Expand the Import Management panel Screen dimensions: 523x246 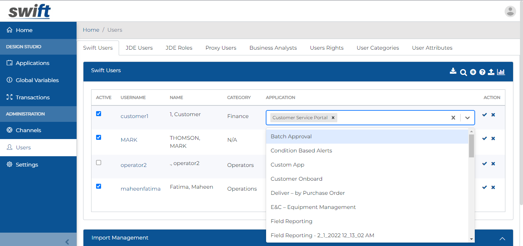(x=502, y=237)
